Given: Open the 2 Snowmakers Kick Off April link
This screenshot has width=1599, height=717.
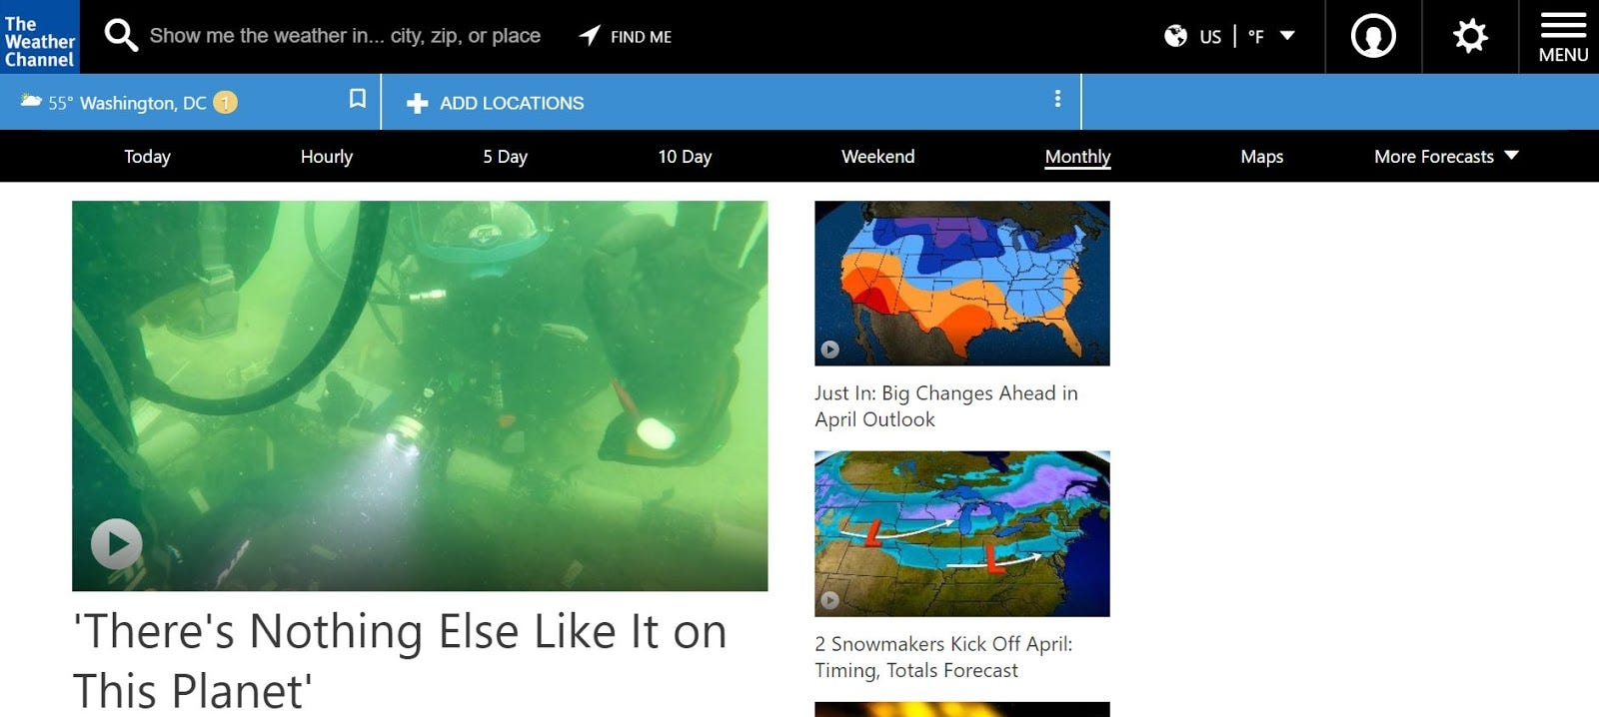Looking at the screenshot, I should 943,657.
